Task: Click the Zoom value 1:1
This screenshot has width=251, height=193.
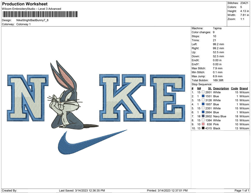Action: tap(242, 19)
